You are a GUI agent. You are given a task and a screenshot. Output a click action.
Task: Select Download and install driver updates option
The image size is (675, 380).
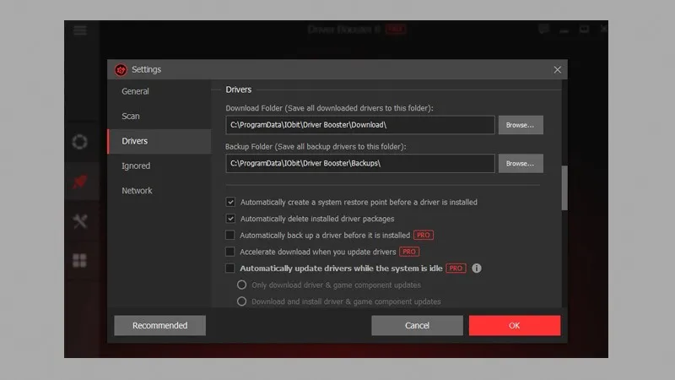[241, 301]
